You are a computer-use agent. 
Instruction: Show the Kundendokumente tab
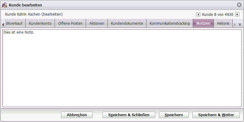coord(127,23)
